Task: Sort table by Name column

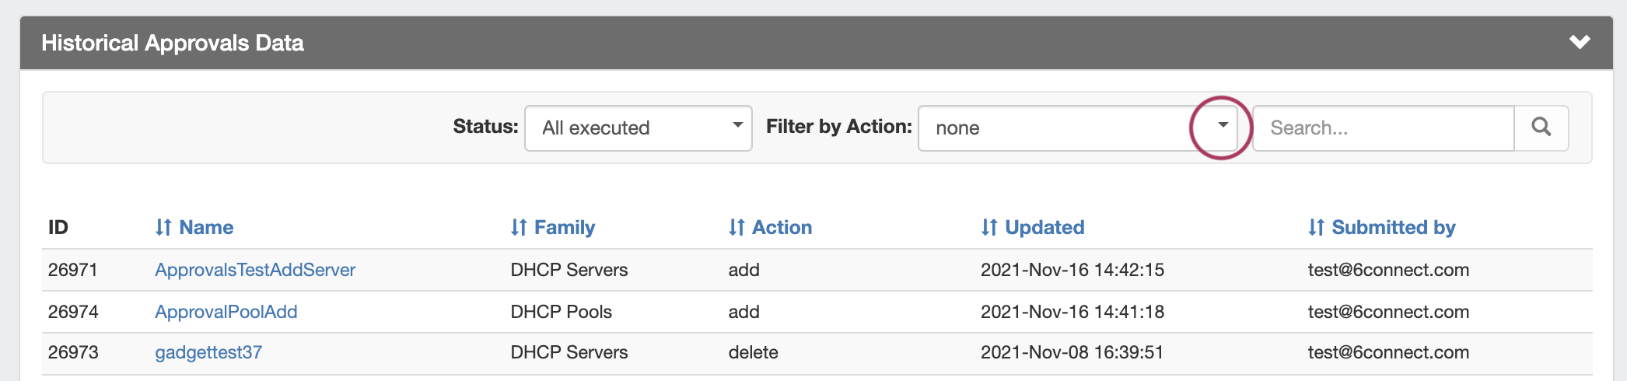Action: 194,227
